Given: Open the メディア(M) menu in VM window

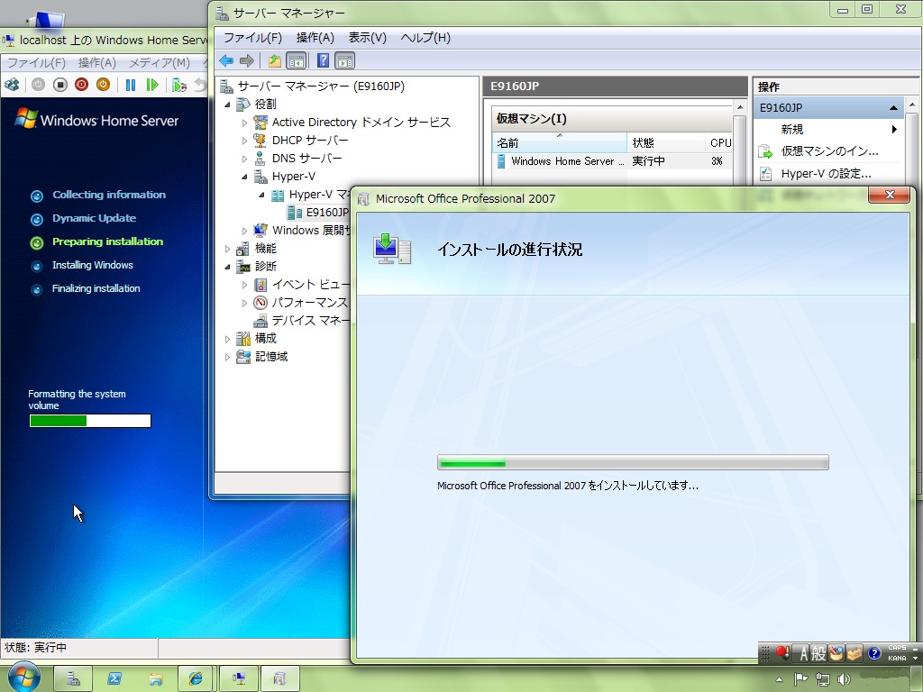Looking at the screenshot, I should tap(159, 62).
